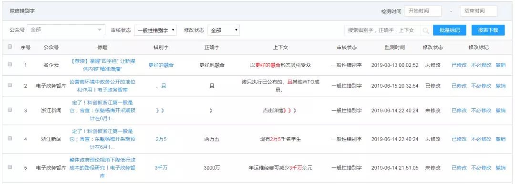Select checkbox for row 2 电子政务智库

10,85
